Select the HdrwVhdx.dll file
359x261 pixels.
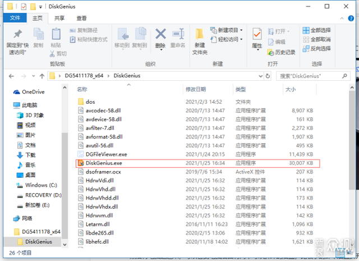[98, 207]
